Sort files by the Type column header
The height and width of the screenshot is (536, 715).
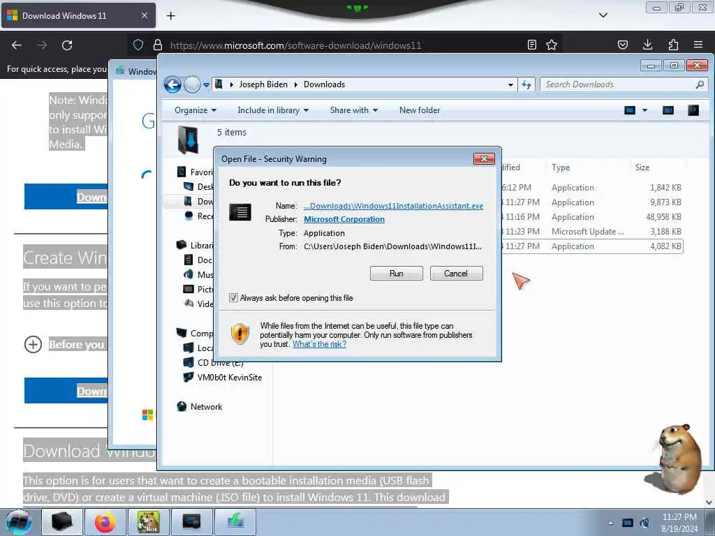(x=561, y=167)
